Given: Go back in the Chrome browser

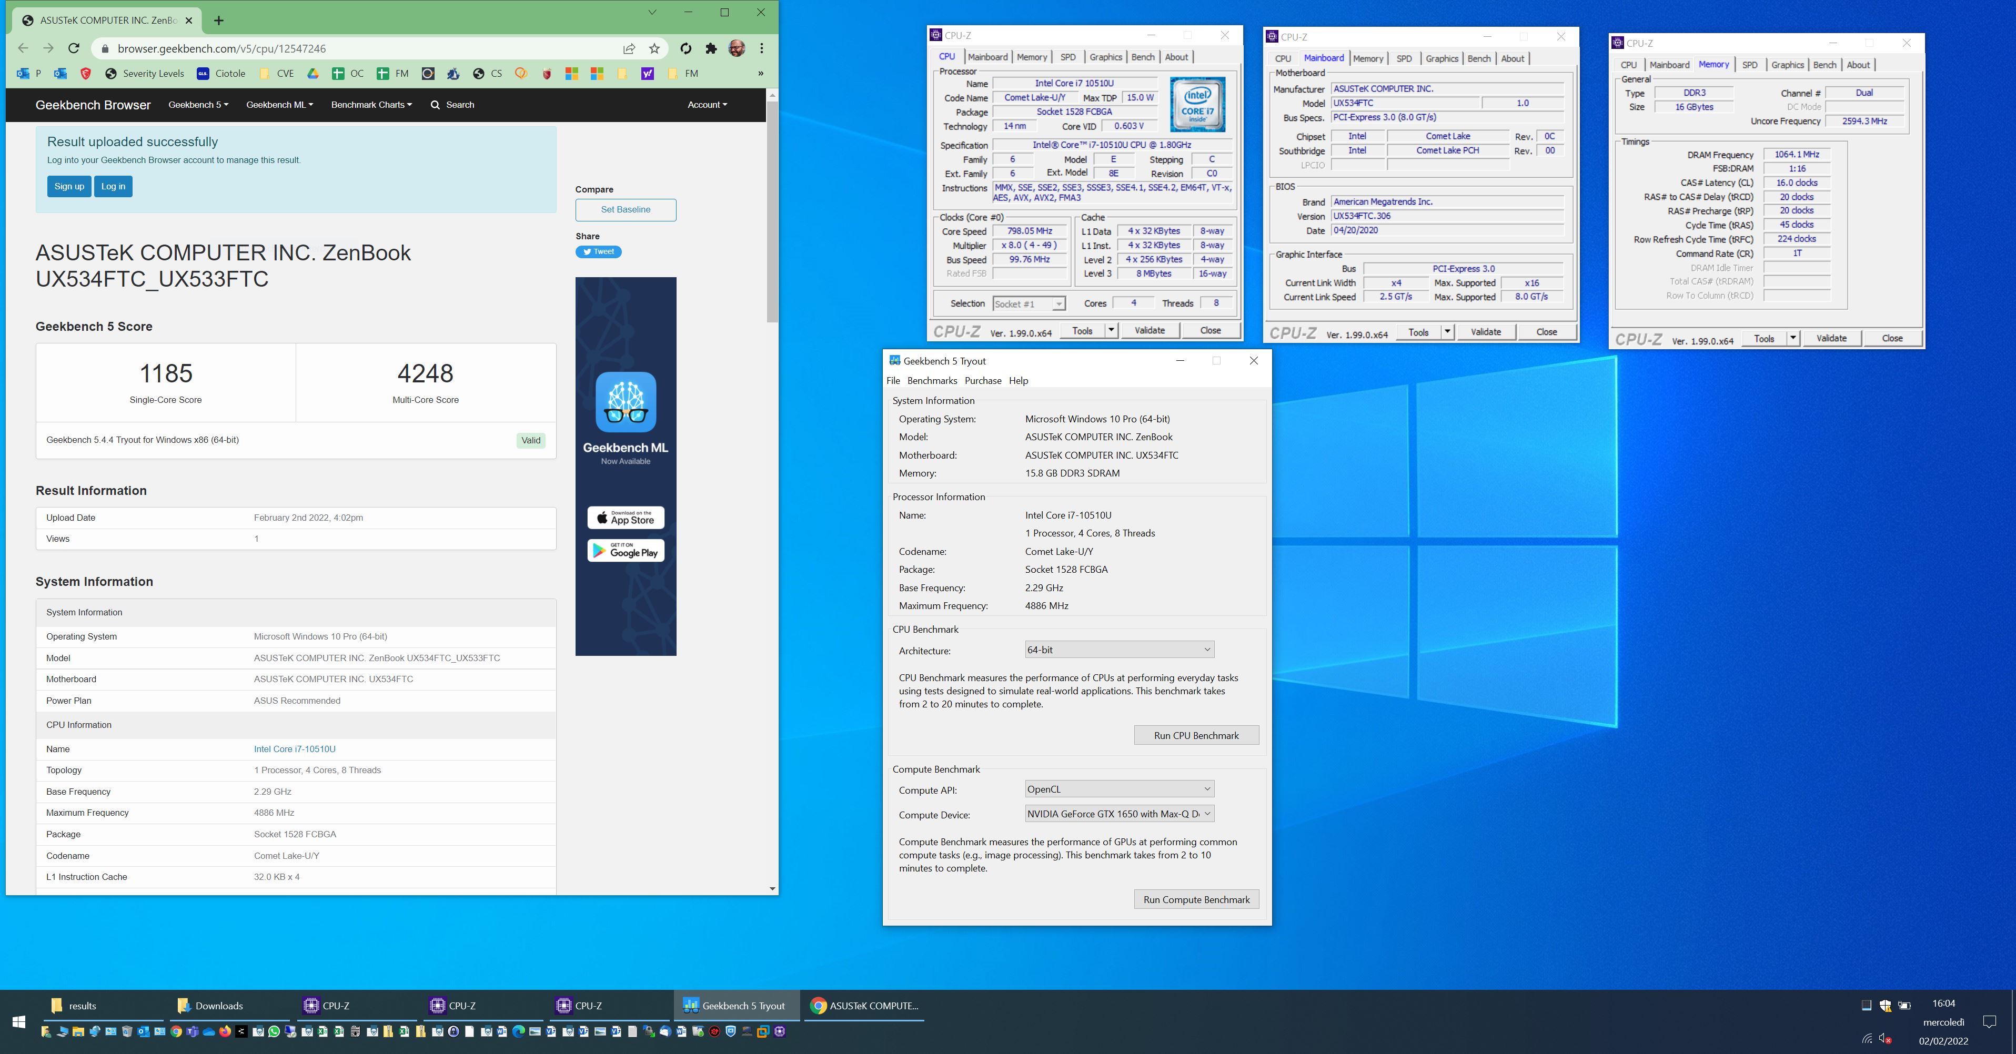Looking at the screenshot, I should tap(23, 48).
